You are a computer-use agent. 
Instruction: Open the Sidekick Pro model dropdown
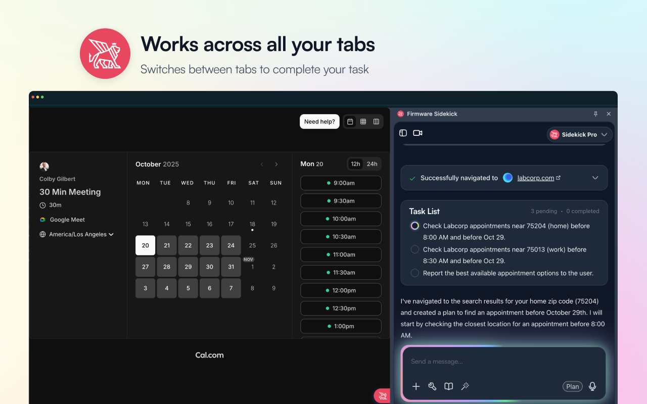(580, 134)
